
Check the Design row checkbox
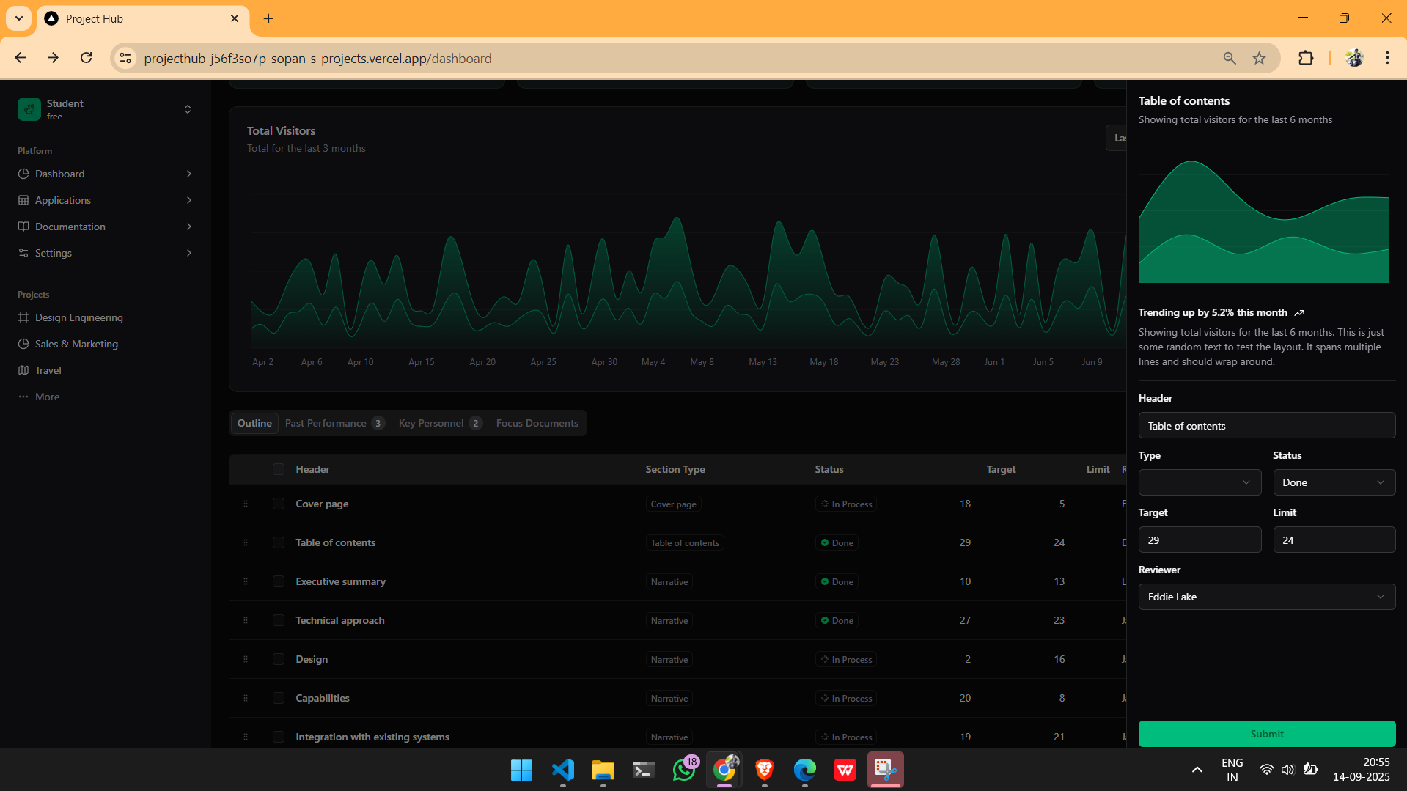pyautogui.click(x=279, y=659)
